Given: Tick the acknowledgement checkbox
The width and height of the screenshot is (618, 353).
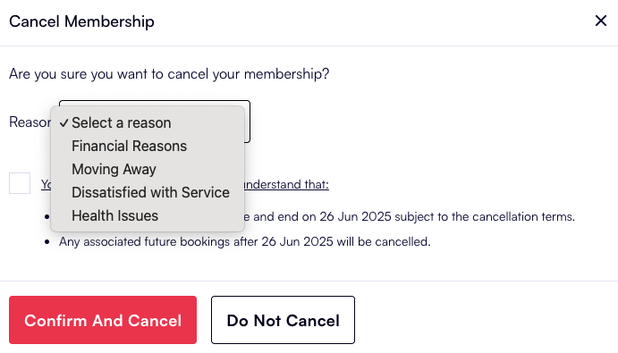Looking at the screenshot, I should click(x=20, y=183).
